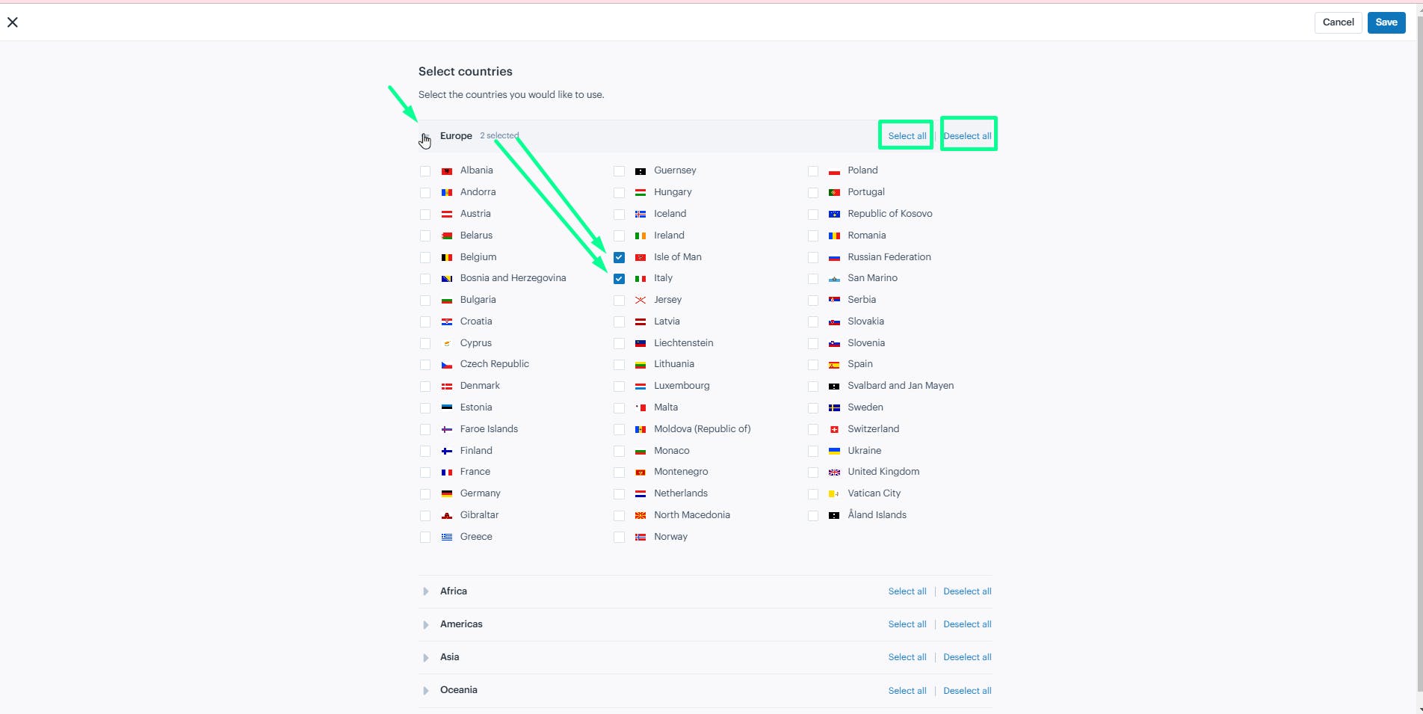Image resolution: width=1423 pixels, height=714 pixels.
Task: Click the Svalbard and Jan Mayen label
Action: (x=901, y=386)
